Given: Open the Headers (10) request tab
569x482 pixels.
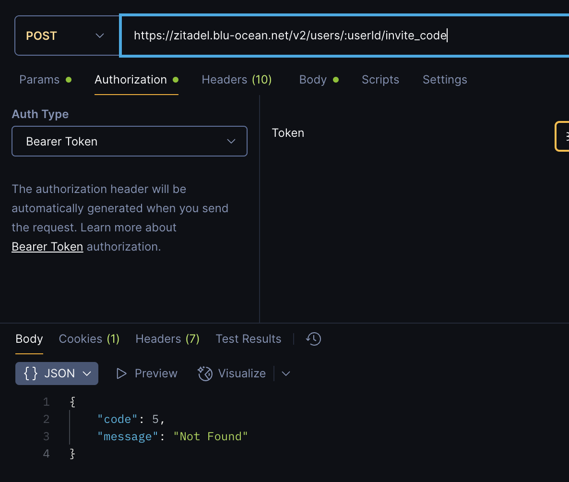Looking at the screenshot, I should pyautogui.click(x=237, y=80).
